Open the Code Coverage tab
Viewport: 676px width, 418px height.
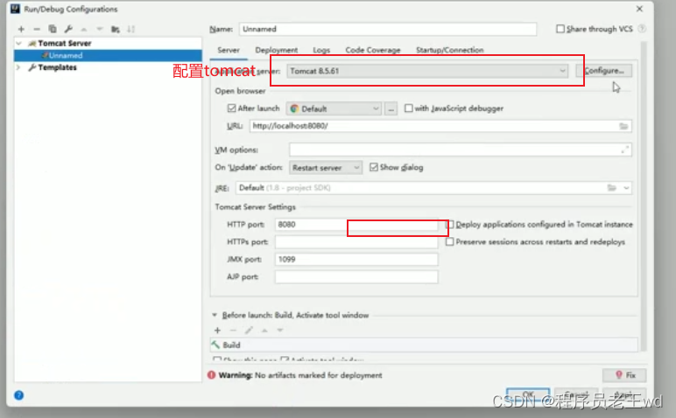(372, 50)
